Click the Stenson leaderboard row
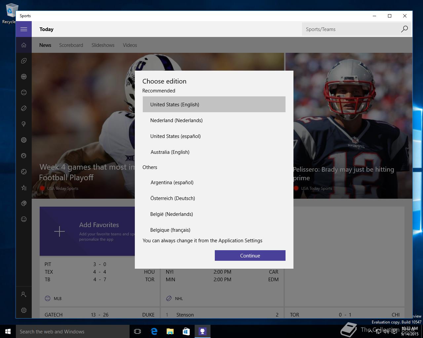 click(x=222, y=315)
